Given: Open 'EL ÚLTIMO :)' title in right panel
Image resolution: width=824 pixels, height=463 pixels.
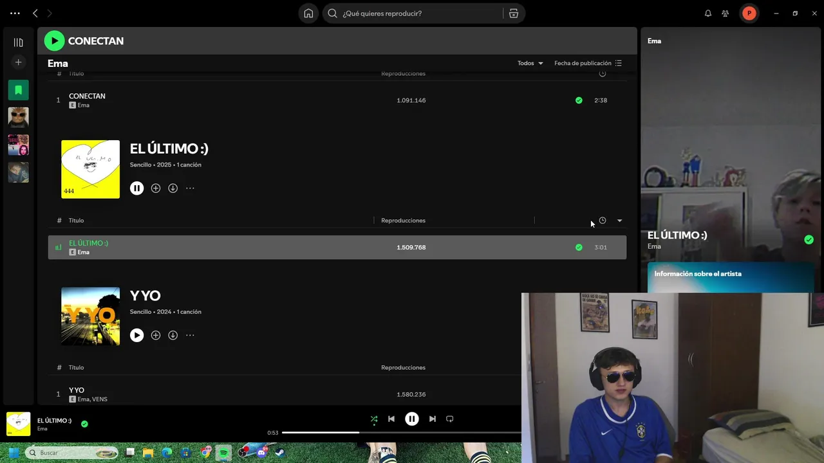Looking at the screenshot, I should pyautogui.click(x=677, y=235).
